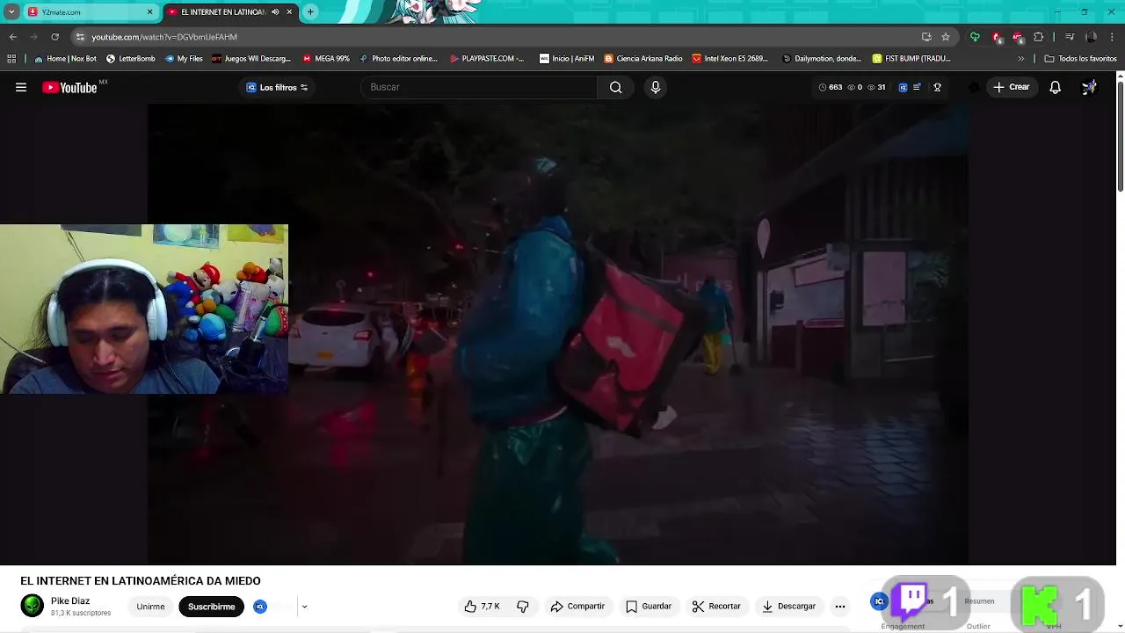The height and width of the screenshot is (633, 1125).
Task: View site information icon in address bar
Action: coord(80,37)
